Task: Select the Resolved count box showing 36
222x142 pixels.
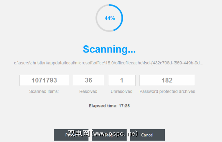Action: click(x=88, y=80)
